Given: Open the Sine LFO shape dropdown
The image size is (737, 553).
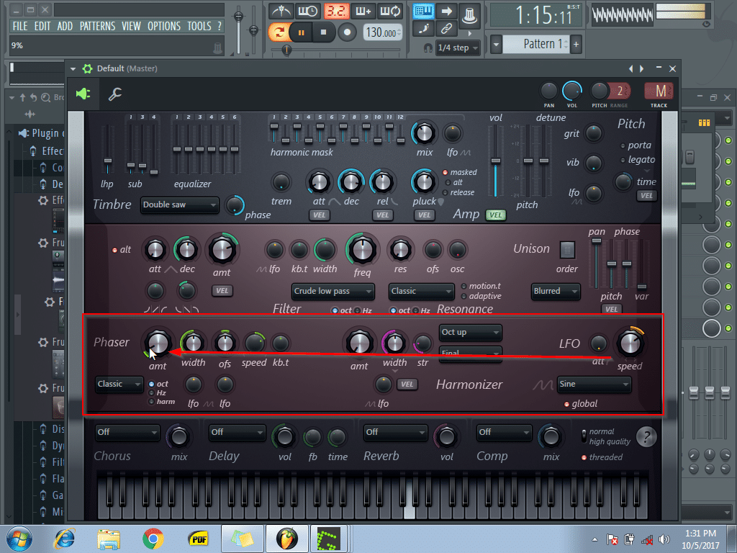Looking at the screenshot, I should click(594, 385).
